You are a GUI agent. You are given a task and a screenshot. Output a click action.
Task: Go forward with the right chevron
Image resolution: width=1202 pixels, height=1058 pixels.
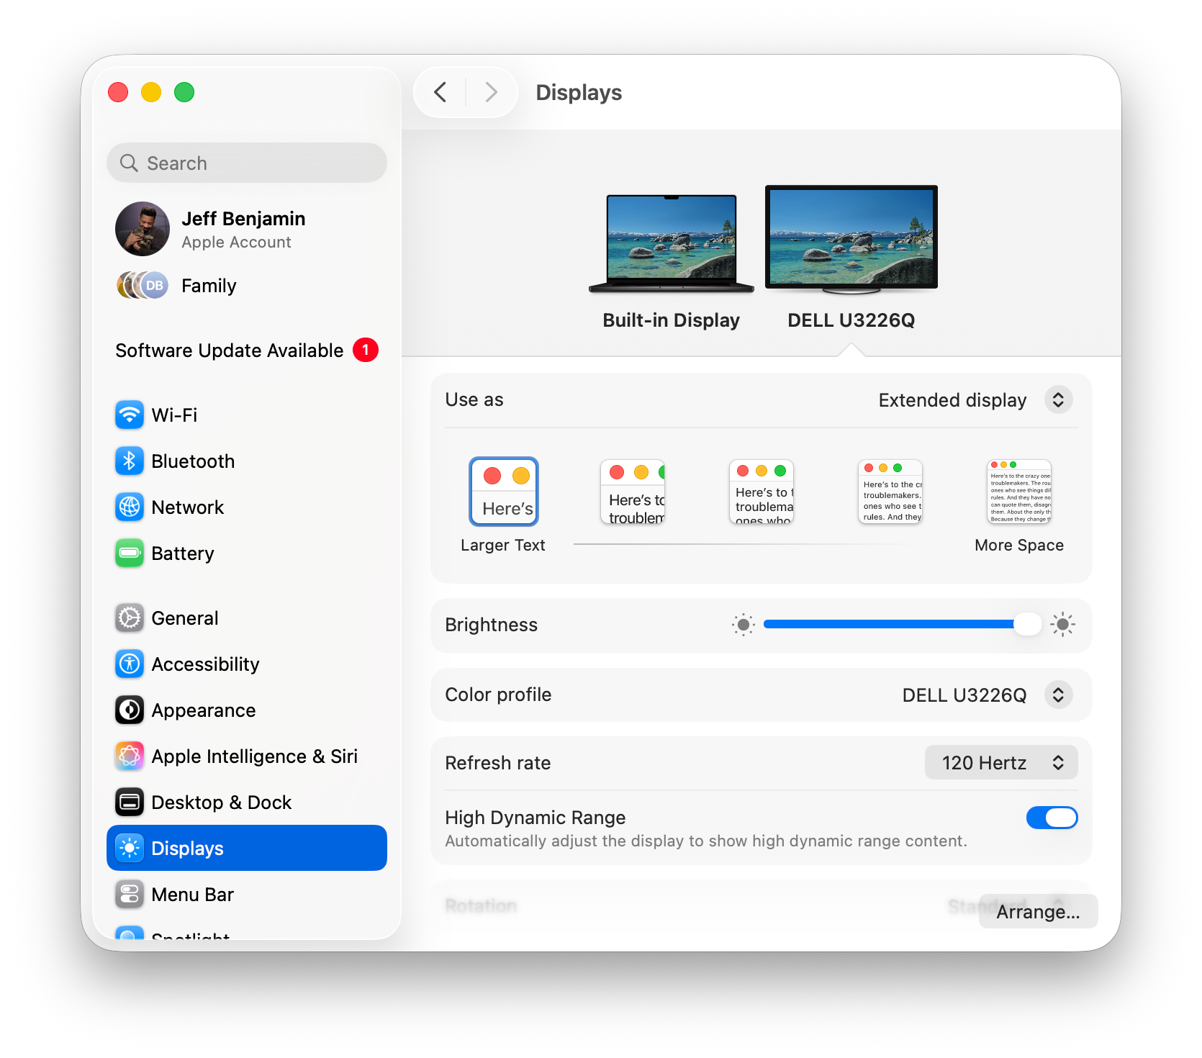pyautogui.click(x=492, y=92)
